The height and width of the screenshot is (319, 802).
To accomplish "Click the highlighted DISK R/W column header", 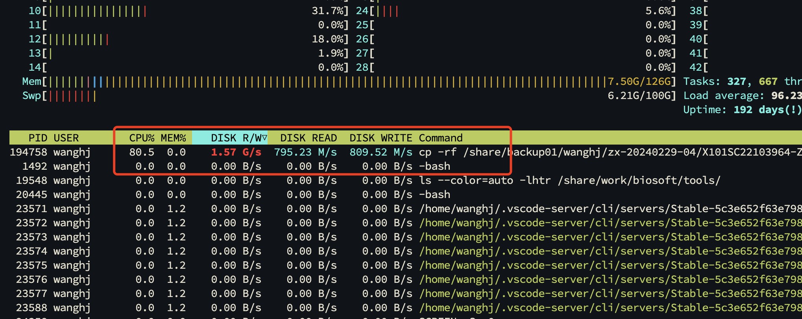I will point(230,138).
